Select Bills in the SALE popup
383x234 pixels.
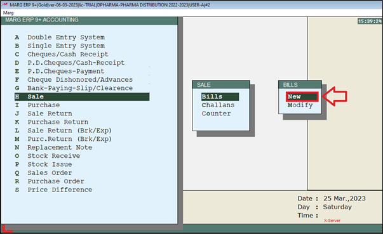click(220, 96)
